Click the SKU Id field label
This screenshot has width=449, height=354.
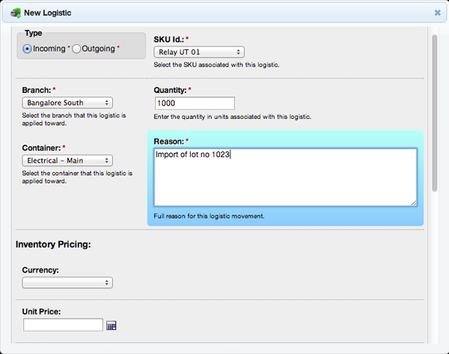[x=172, y=38]
